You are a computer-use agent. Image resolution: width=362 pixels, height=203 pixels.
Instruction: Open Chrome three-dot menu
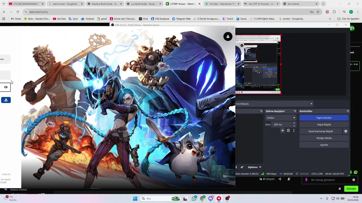[358, 12]
